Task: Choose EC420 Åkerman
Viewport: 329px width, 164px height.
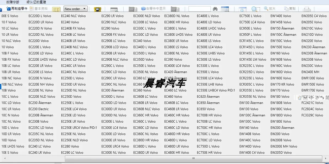Action: (176, 72)
